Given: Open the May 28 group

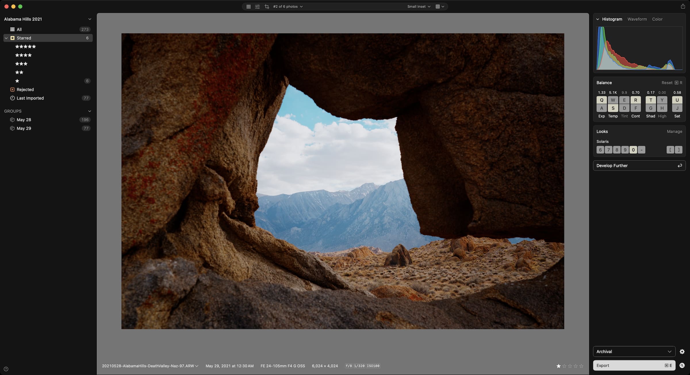Looking at the screenshot, I should [48, 120].
